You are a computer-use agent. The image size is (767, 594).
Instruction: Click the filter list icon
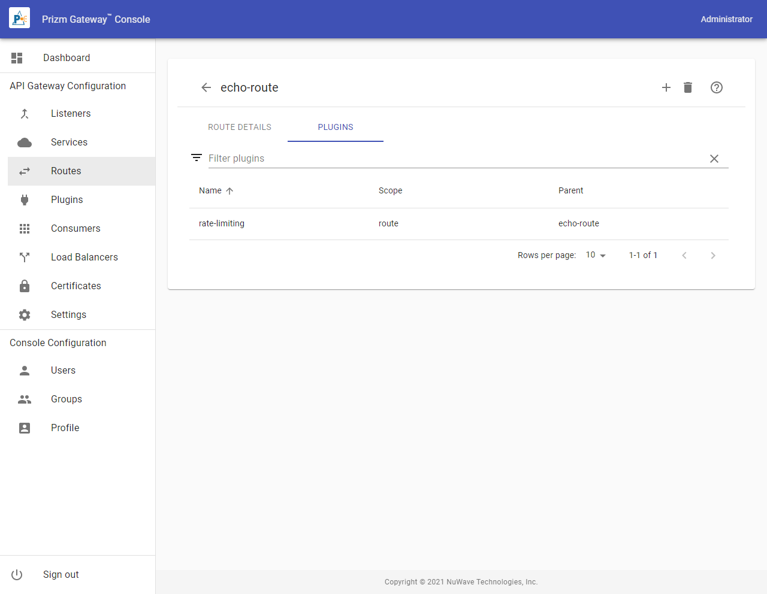pyautogui.click(x=197, y=157)
